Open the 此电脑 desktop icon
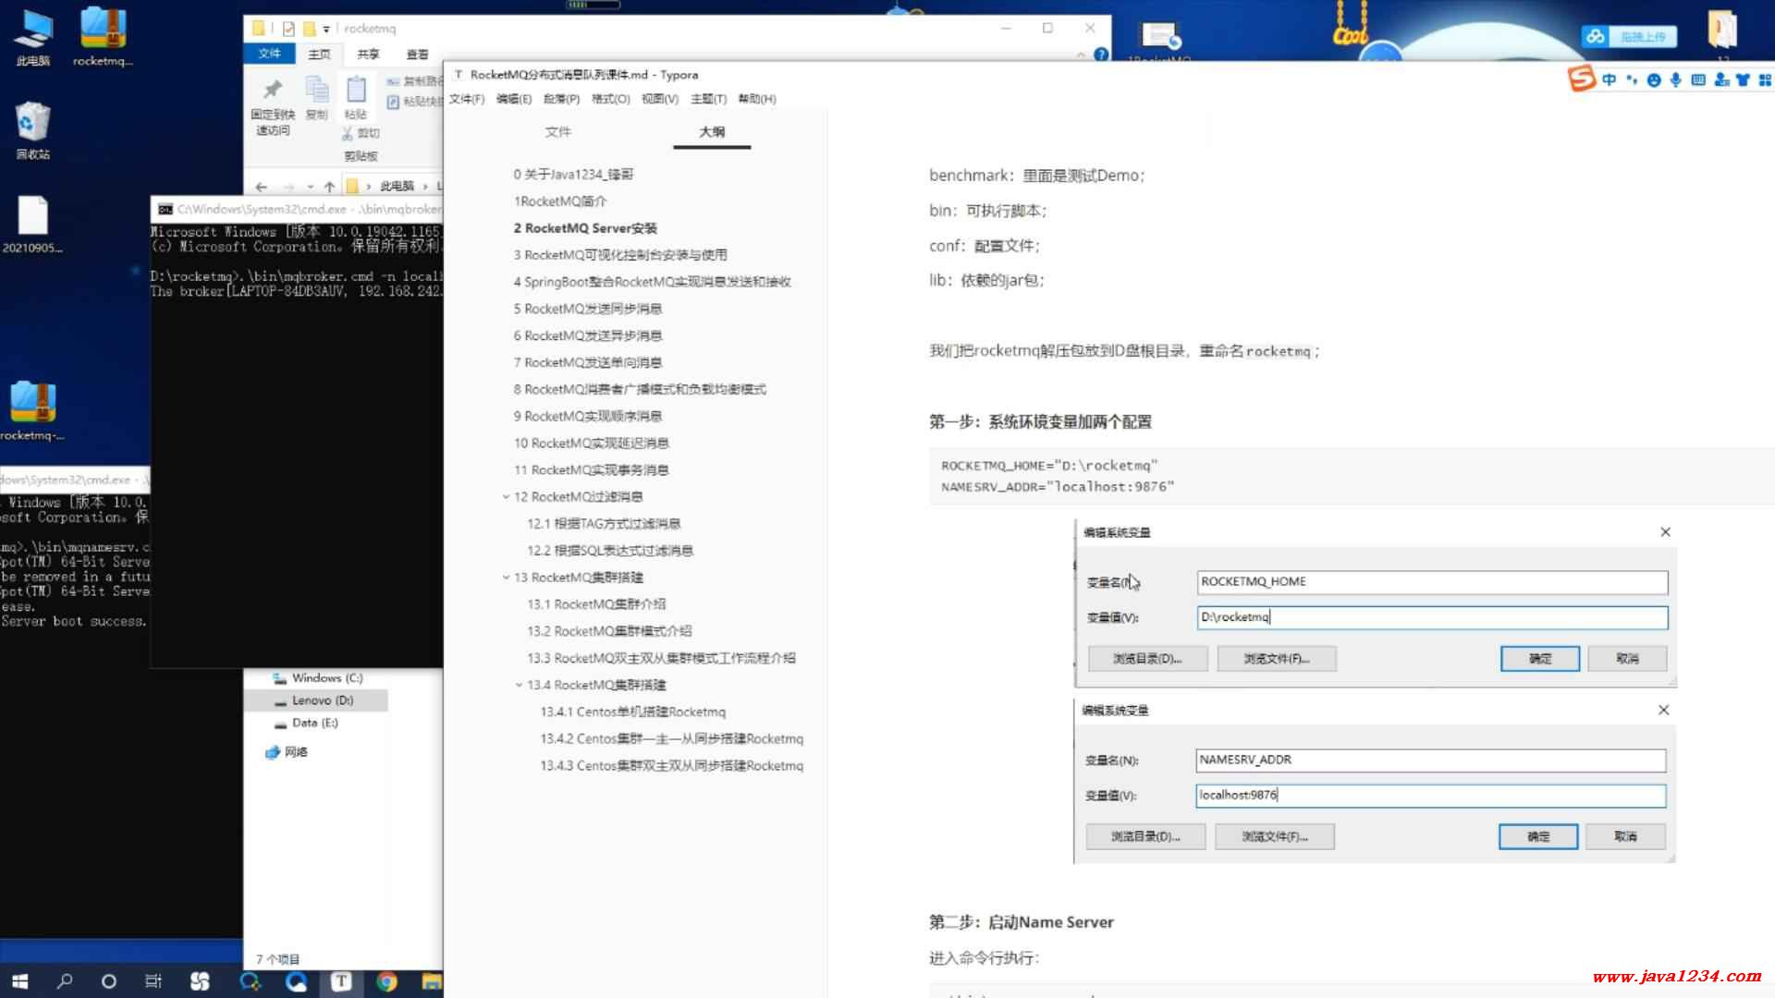 coord(33,37)
